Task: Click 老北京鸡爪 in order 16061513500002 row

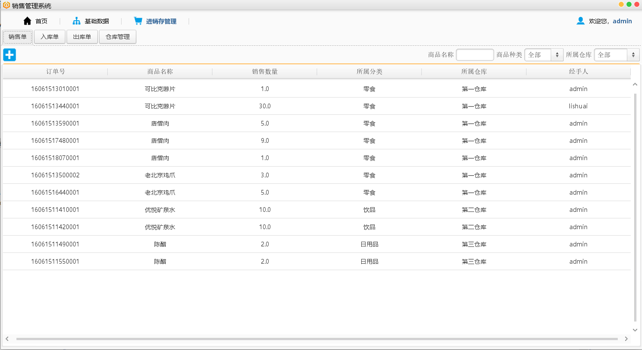Action: tap(160, 175)
